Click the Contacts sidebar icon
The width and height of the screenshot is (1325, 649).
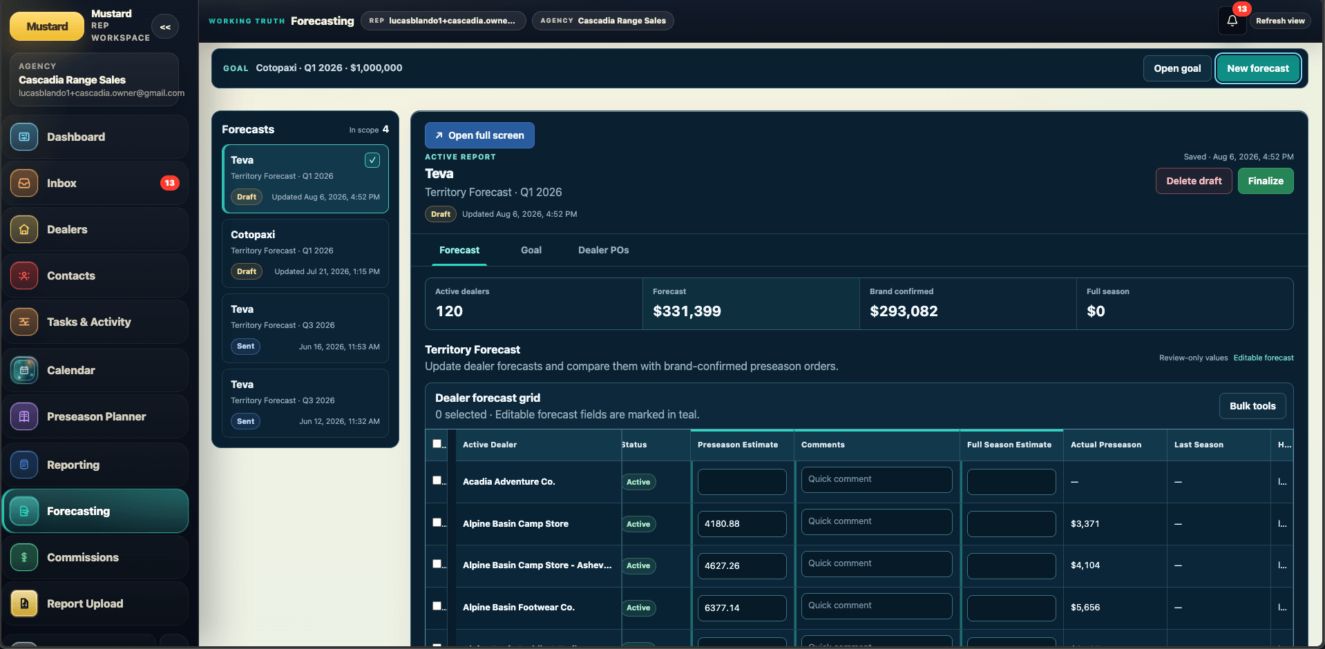click(x=24, y=275)
